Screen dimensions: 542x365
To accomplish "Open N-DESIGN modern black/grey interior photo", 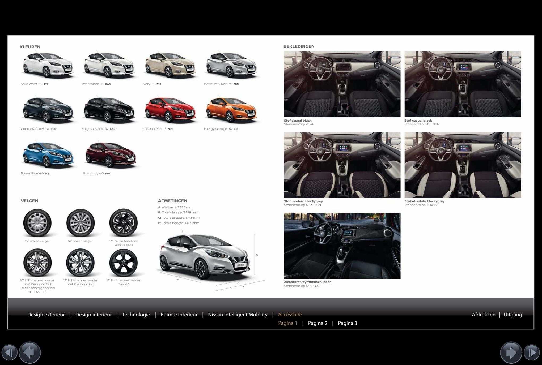I will pos(342,165).
